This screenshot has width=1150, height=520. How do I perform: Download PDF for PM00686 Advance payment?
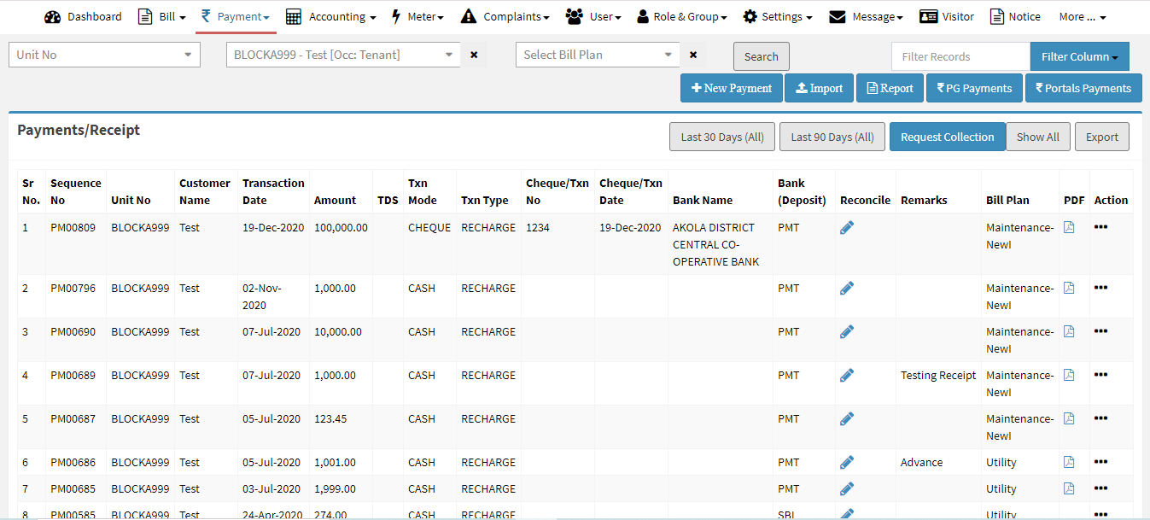tap(1069, 462)
